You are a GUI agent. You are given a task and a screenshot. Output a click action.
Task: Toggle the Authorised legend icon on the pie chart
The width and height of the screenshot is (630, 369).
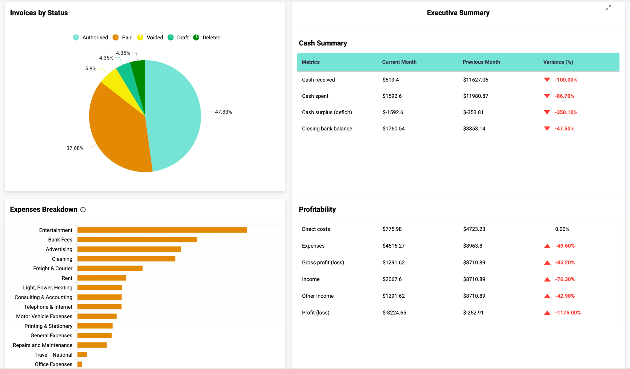(x=76, y=37)
